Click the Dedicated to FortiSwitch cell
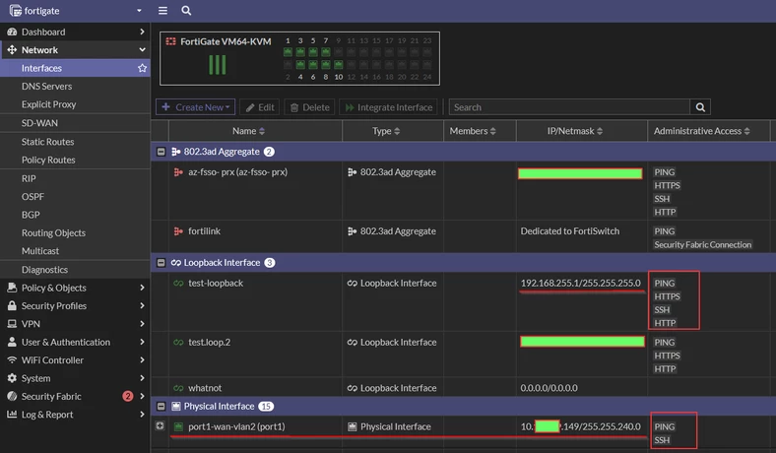Image resolution: width=776 pixels, height=453 pixels. 569,231
